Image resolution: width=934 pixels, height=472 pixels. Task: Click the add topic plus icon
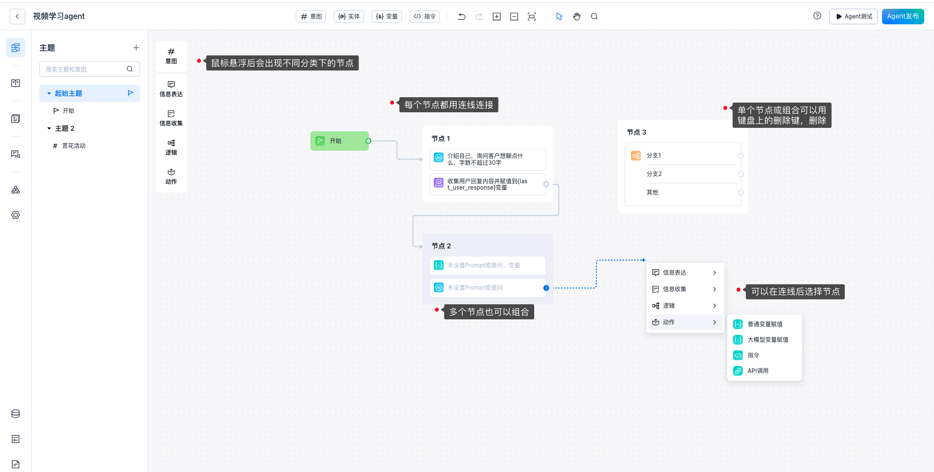136,48
